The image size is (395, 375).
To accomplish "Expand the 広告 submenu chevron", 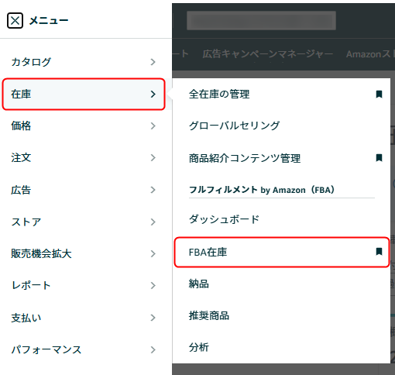I will tap(153, 190).
